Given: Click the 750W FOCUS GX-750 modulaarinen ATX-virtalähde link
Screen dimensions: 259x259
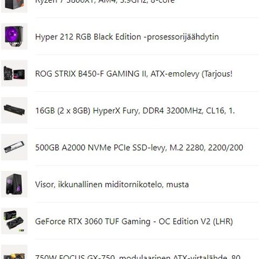Looking at the screenshot, I should click(x=138, y=256).
